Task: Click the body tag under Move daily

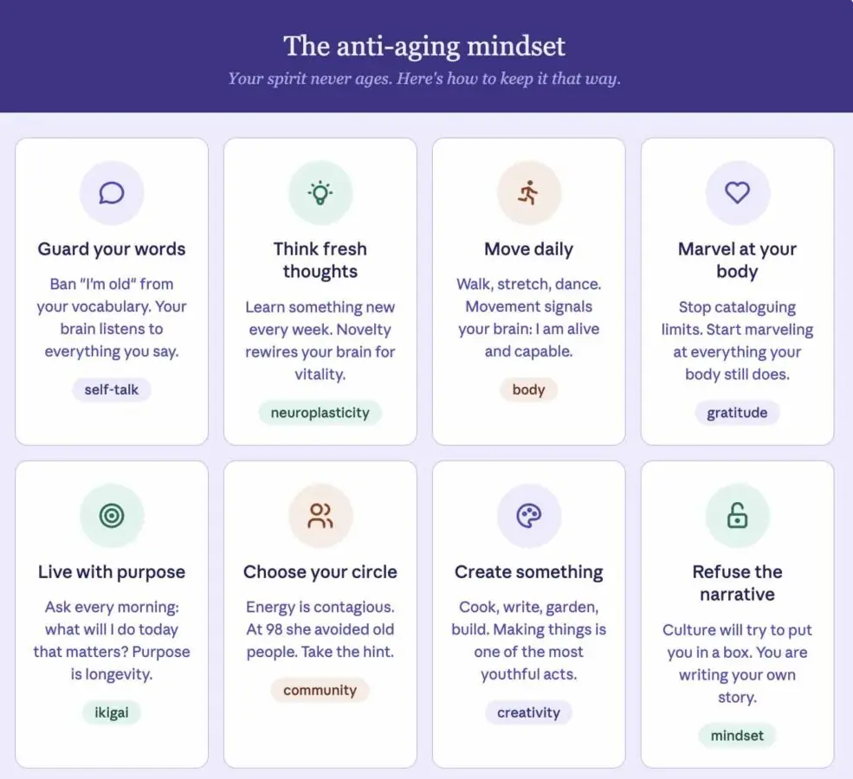Action: [529, 389]
